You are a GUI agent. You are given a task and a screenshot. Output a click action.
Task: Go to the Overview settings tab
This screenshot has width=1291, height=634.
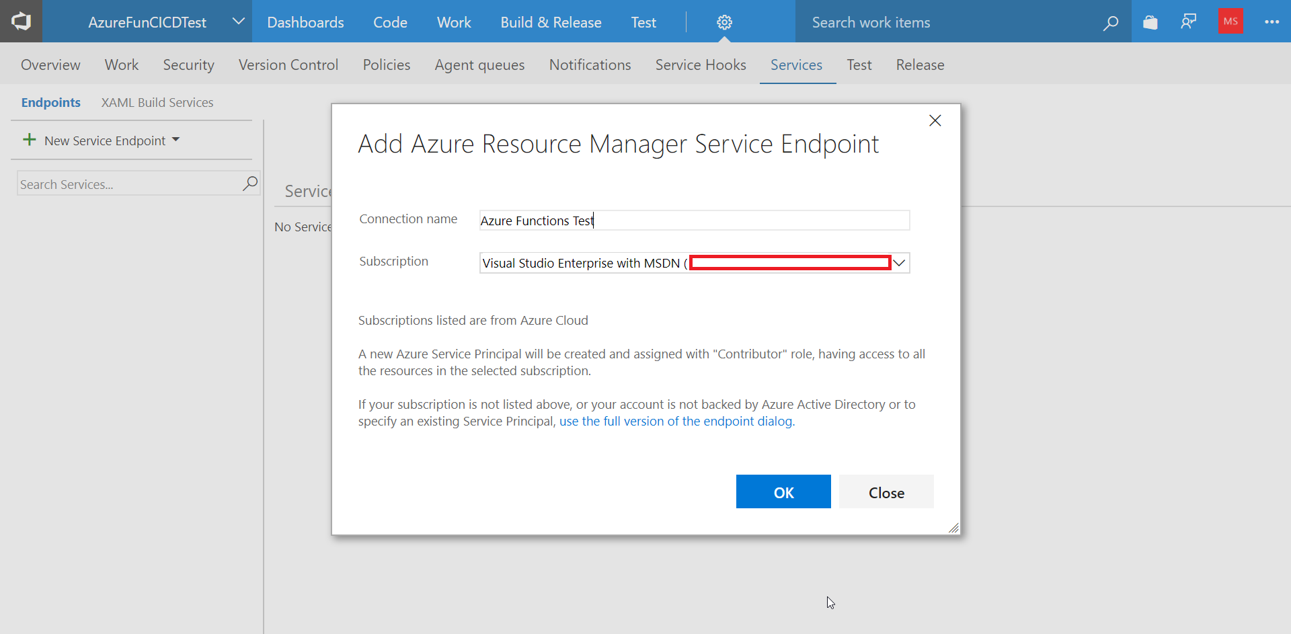click(50, 65)
